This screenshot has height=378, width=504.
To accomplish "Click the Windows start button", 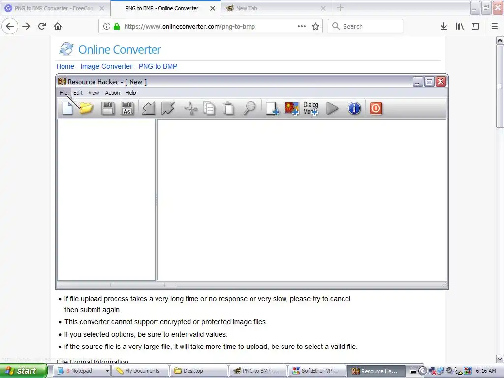I will (x=24, y=371).
